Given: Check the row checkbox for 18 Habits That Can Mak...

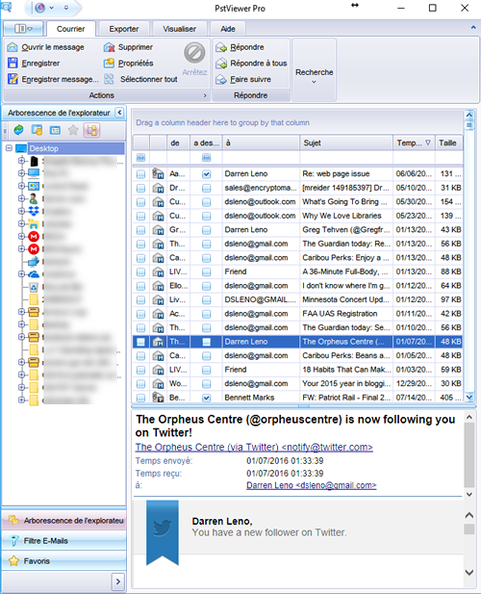Looking at the screenshot, I should [x=140, y=370].
